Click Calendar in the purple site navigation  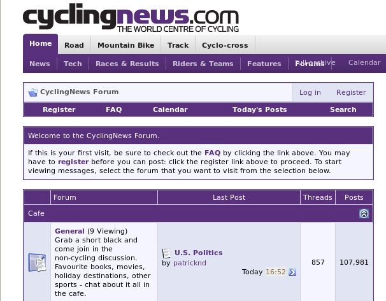(364, 63)
